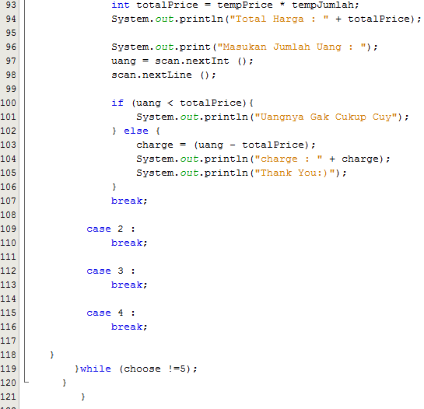
Task: Click line number 99 in the gutter
Action: 11,89
